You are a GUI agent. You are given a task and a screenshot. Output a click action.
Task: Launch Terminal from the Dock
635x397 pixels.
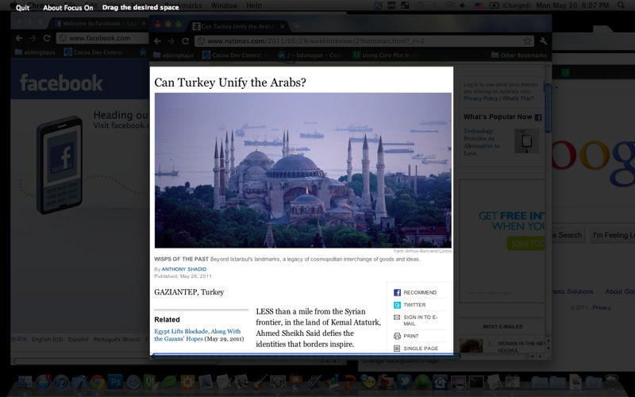tap(475, 382)
